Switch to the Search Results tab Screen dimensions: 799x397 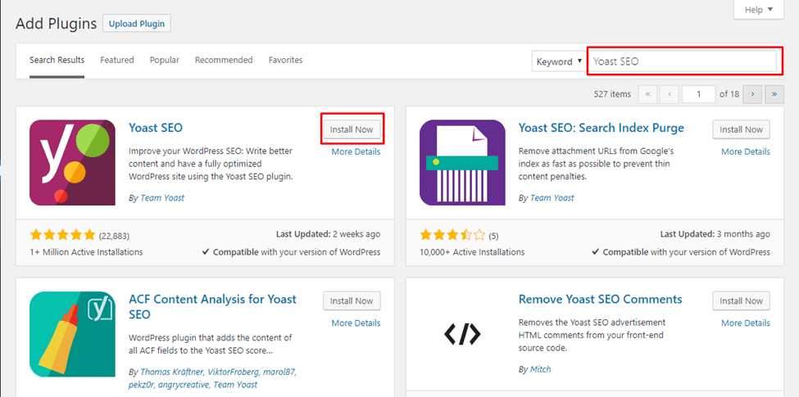point(57,60)
